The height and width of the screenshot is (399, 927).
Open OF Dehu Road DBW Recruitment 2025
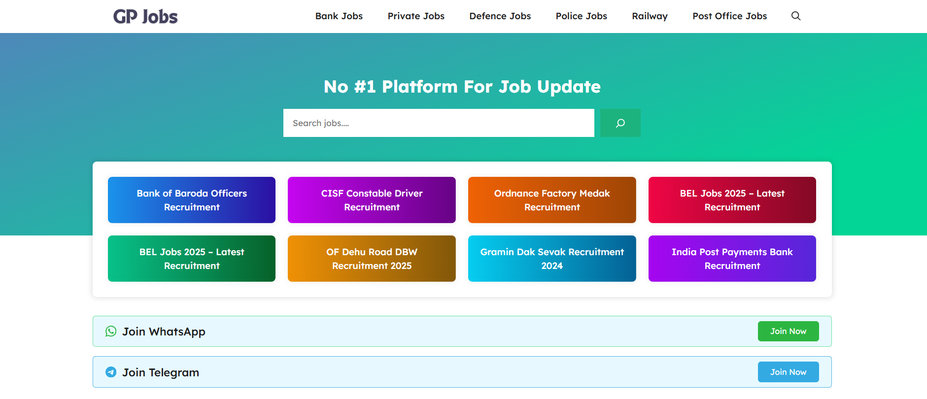pos(372,259)
